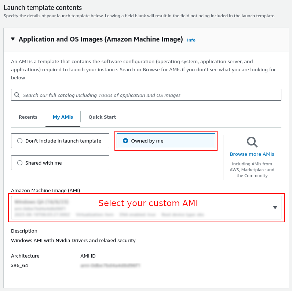Click the selected custom AMI combo box
Viewport: 292px width, 291px height.
(146, 208)
